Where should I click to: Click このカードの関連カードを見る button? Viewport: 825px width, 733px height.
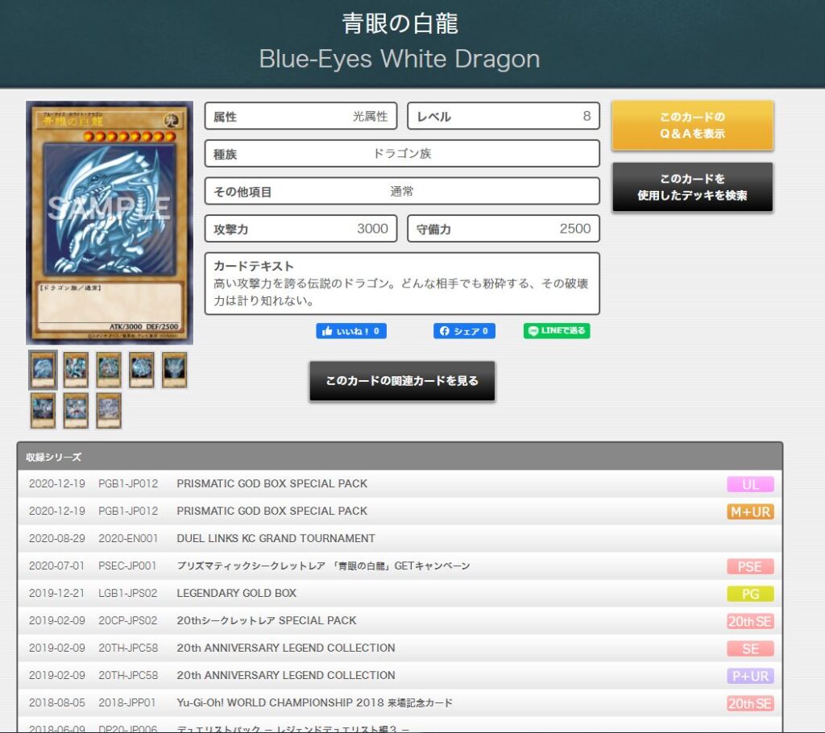(402, 380)
